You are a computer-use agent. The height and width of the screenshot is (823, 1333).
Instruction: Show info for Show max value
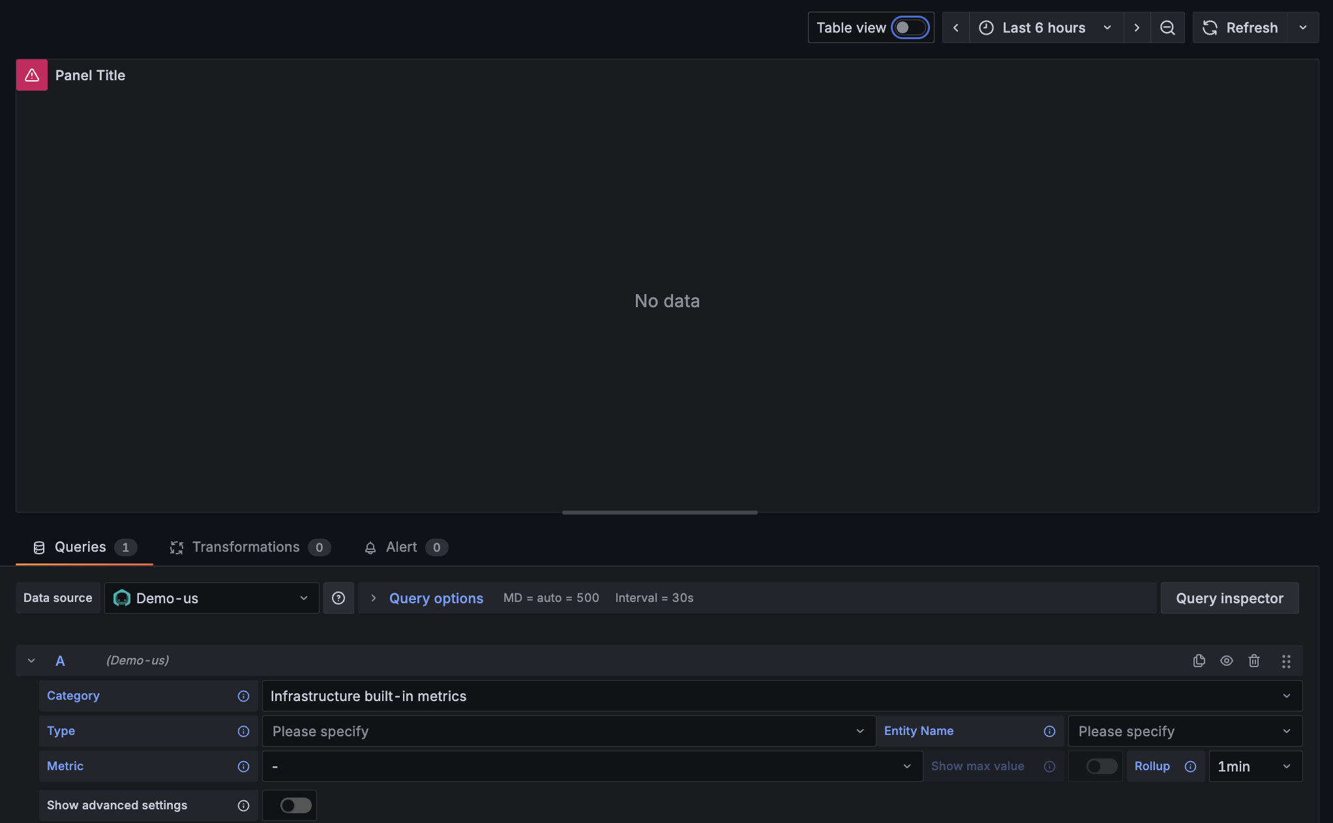(1049, 766)
